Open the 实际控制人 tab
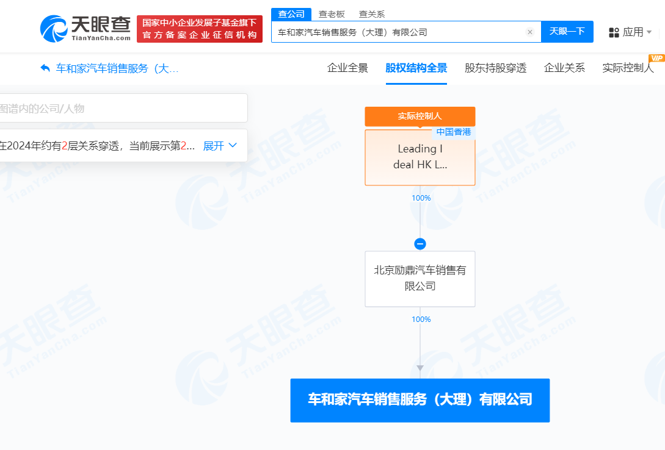Viewport: 665px width, 450px height. [x=628, y=68]
